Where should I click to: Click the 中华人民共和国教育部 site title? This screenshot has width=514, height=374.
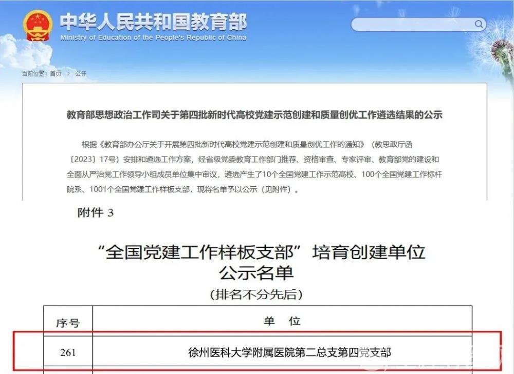[x=153, y=22]
